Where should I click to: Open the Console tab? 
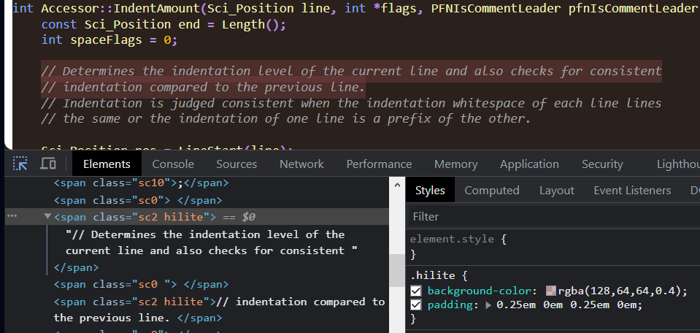pos(173,164)
